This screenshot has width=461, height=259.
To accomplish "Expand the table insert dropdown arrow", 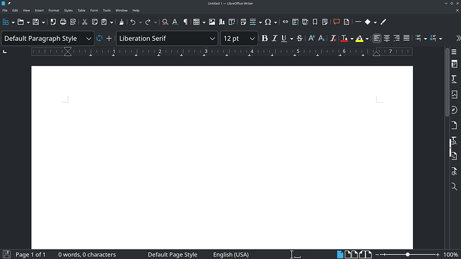I will pyautogui.click(x=204, y=22).
